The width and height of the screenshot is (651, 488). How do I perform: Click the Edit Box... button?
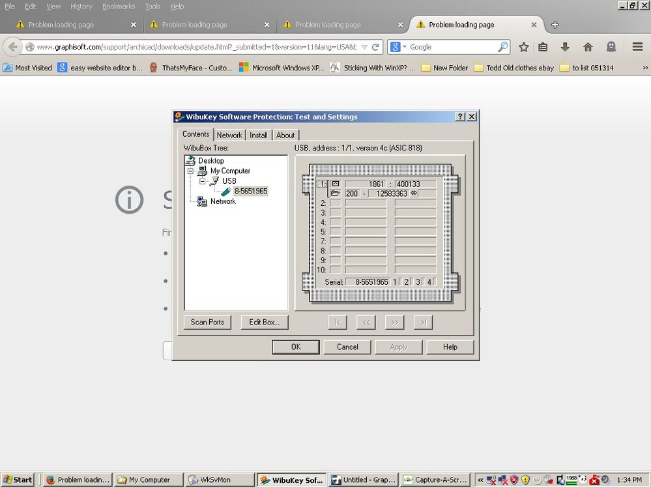pos(264,322)
